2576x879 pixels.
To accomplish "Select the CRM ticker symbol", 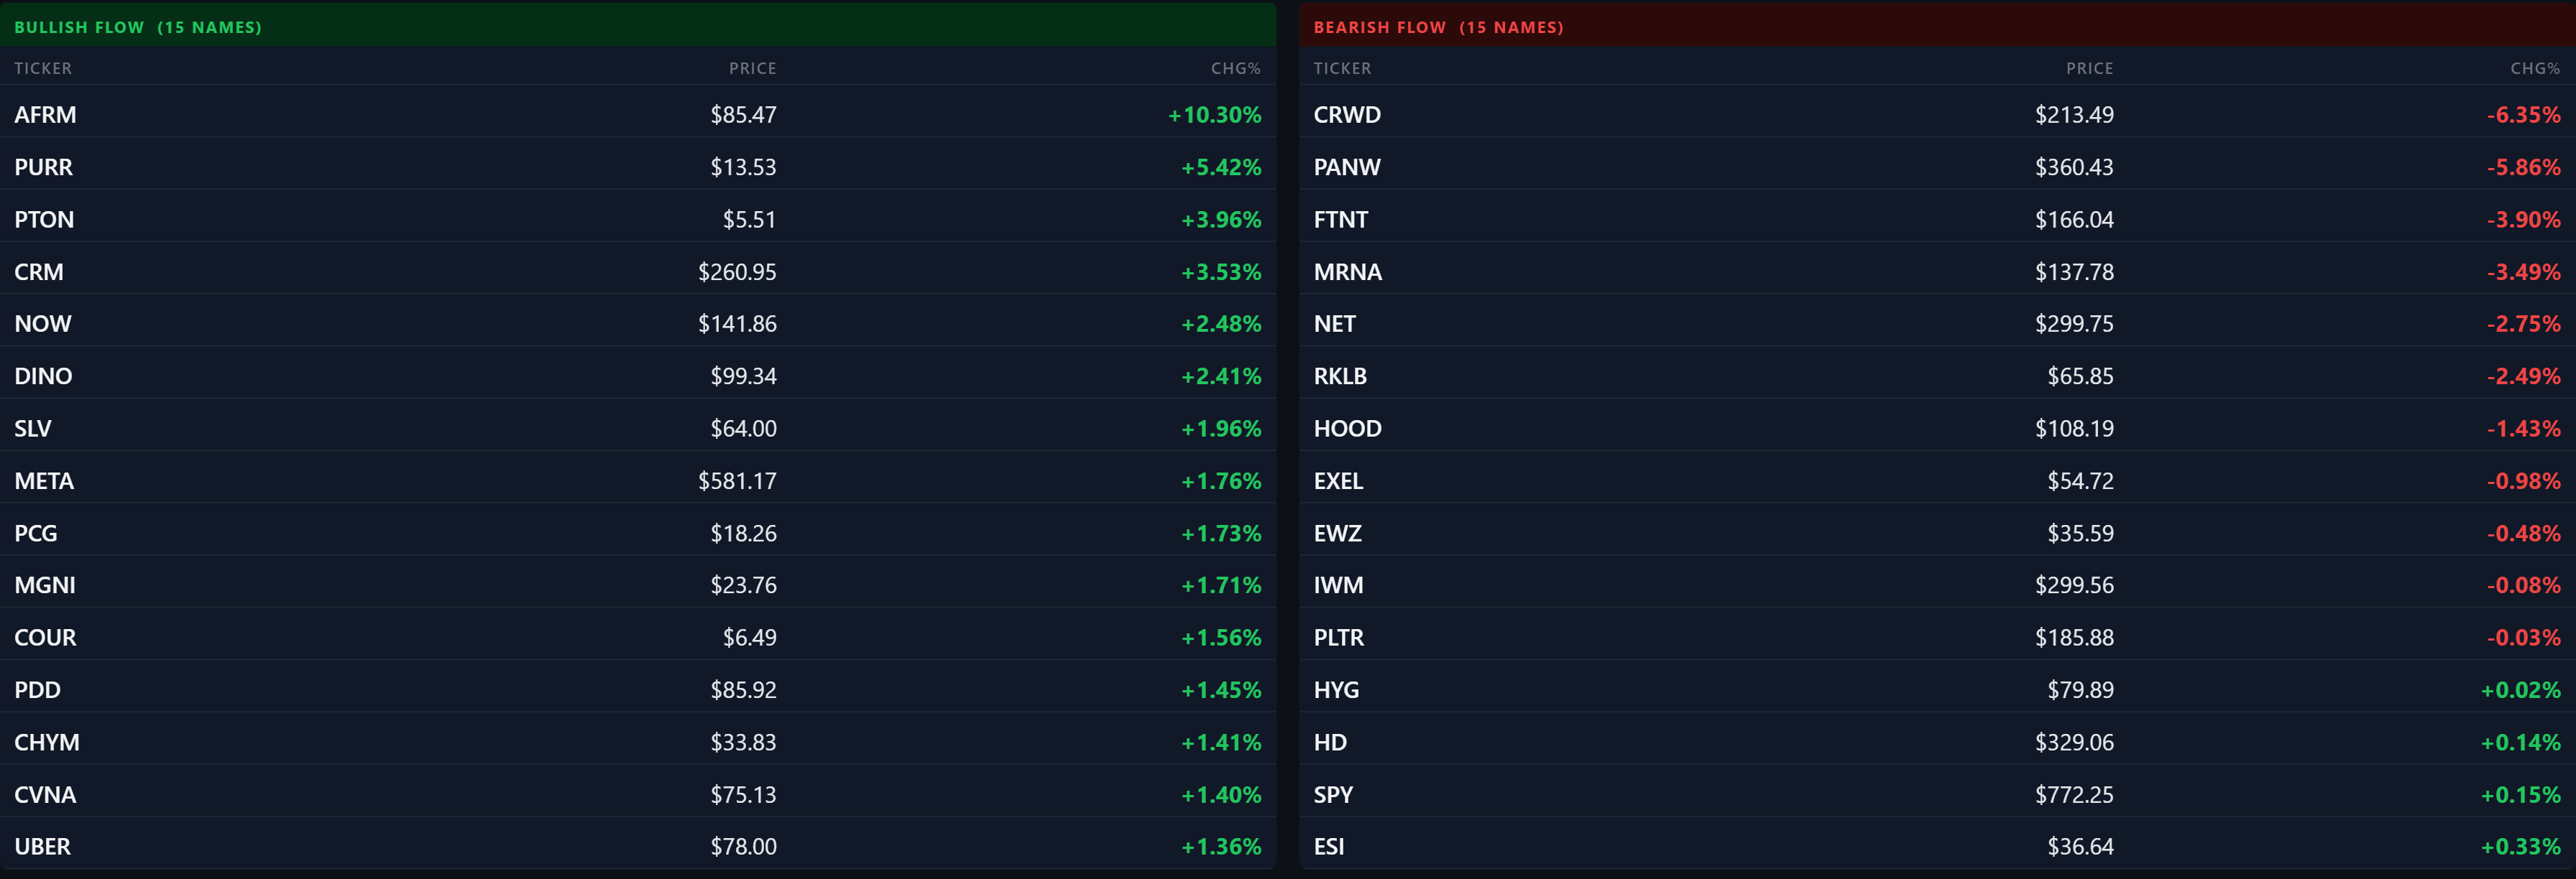I will [39, 271].
